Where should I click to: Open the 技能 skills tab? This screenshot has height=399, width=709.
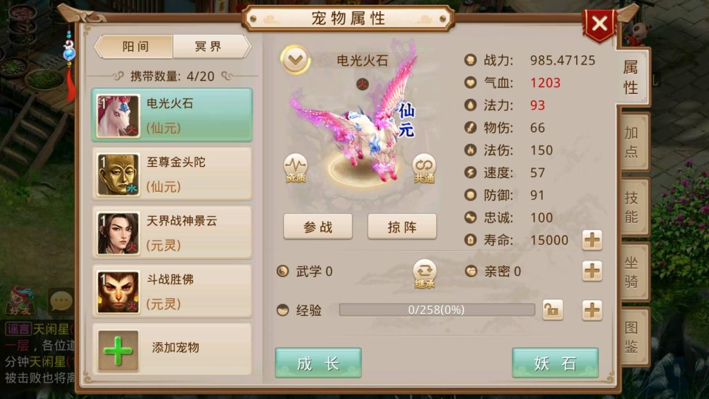(633, 206)
